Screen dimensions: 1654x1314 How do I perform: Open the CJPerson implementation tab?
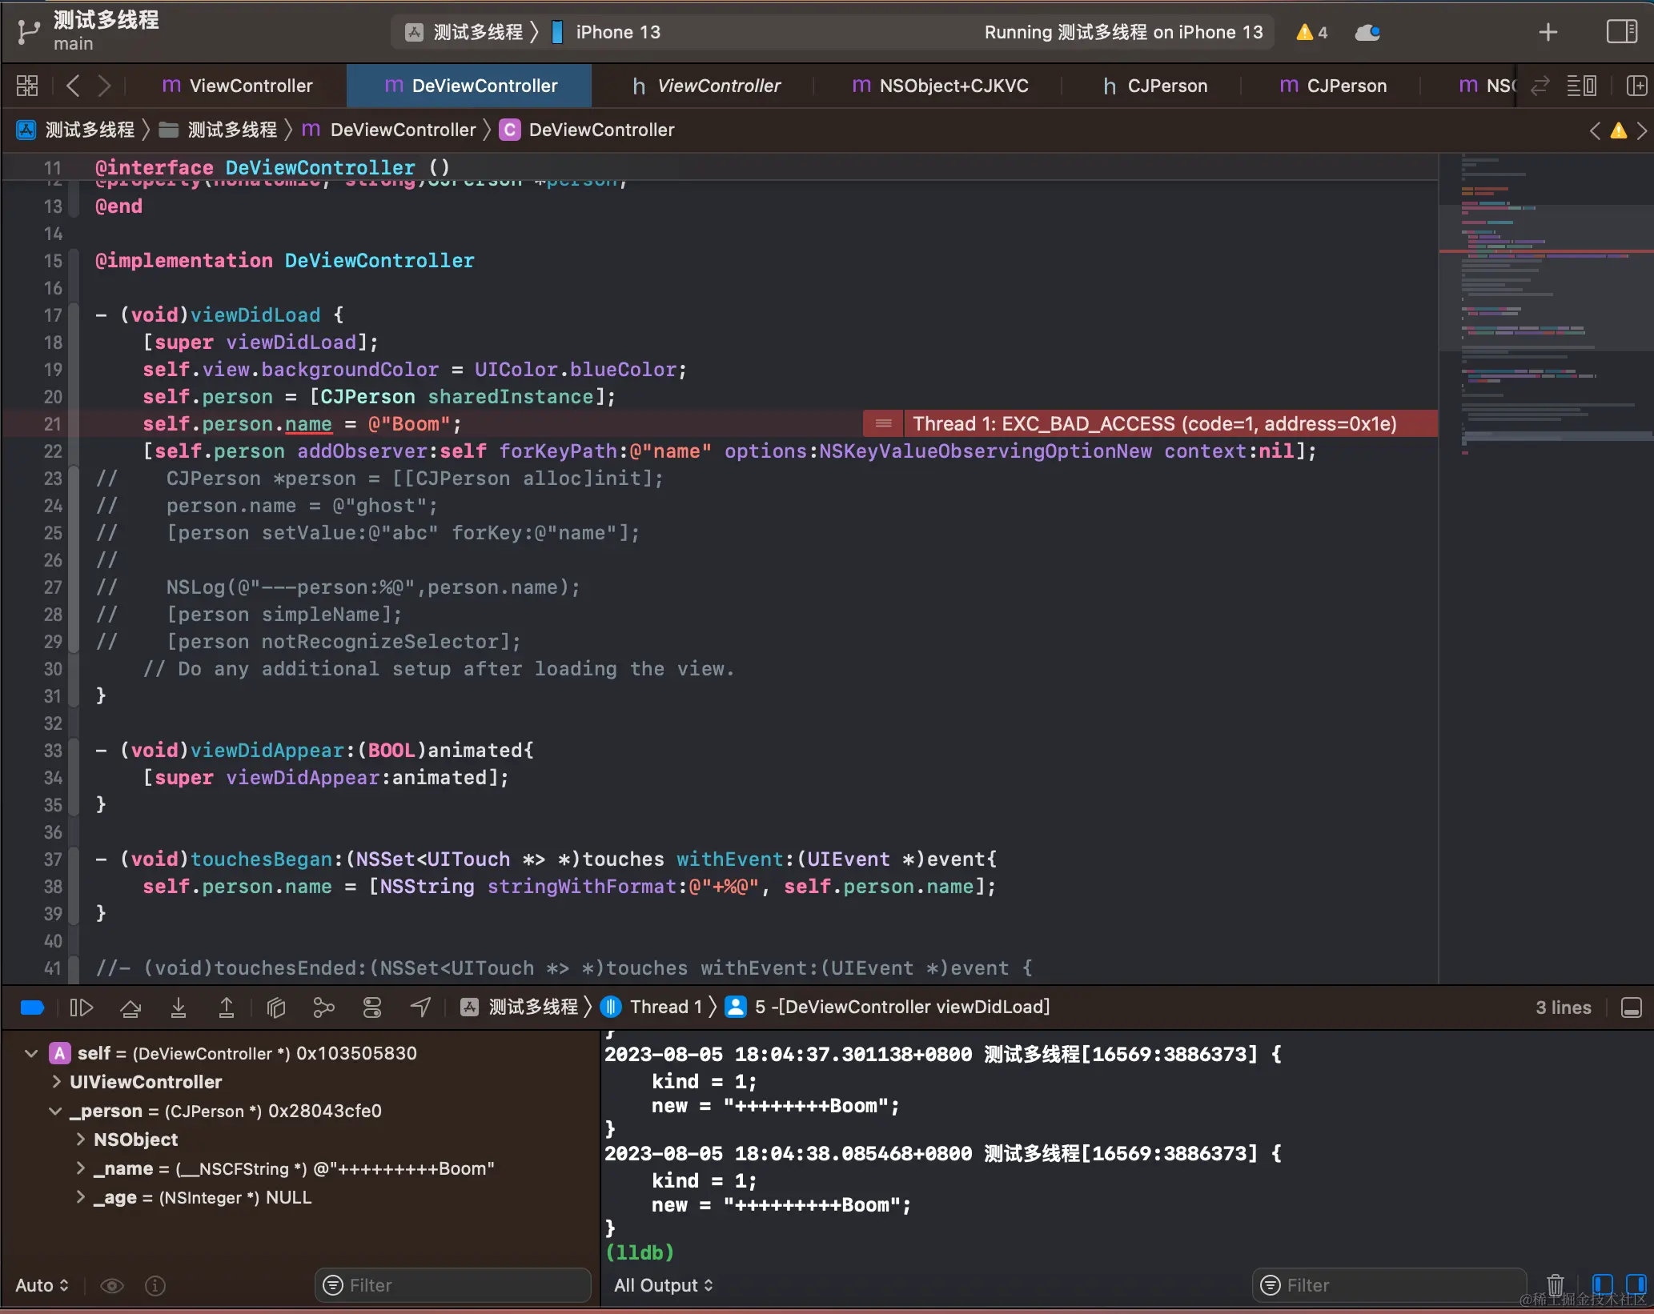(x=1333, y=86)
